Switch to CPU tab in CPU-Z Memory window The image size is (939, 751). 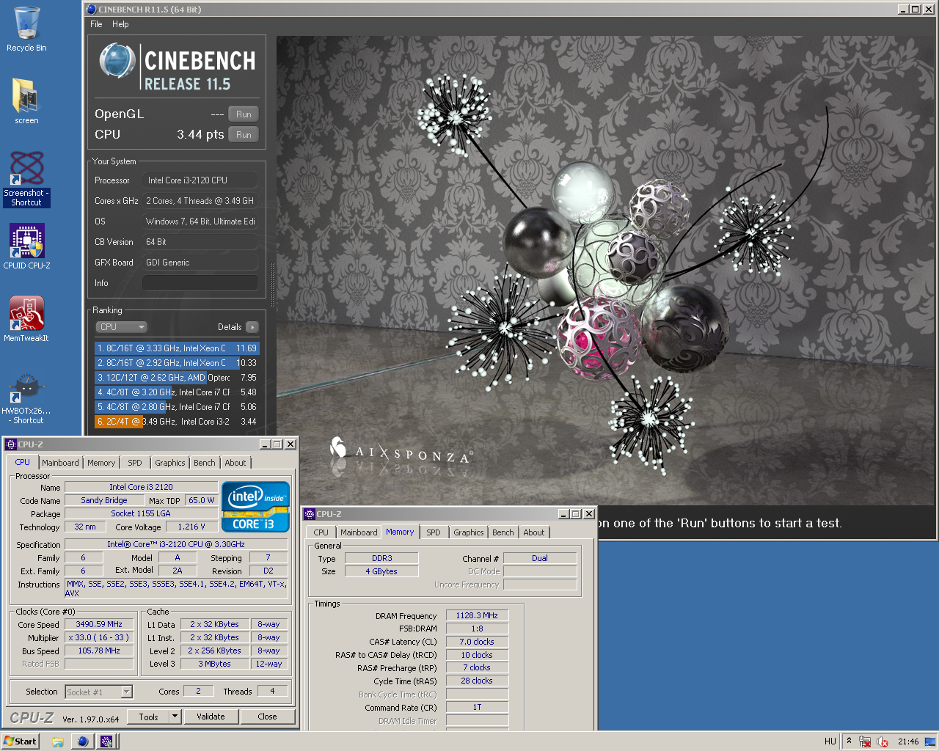coord(321,532)
